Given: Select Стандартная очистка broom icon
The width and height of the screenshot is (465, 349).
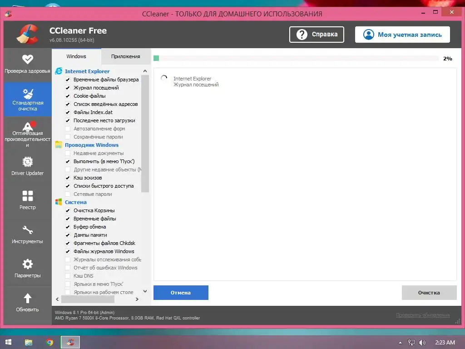Looking at the screenshot, I should pyautogui.click(x=28, y=94).
